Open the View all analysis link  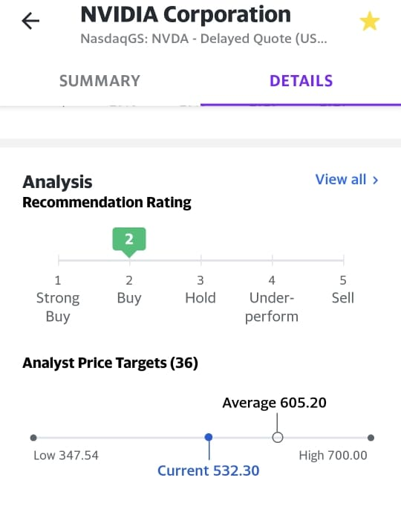341,180
